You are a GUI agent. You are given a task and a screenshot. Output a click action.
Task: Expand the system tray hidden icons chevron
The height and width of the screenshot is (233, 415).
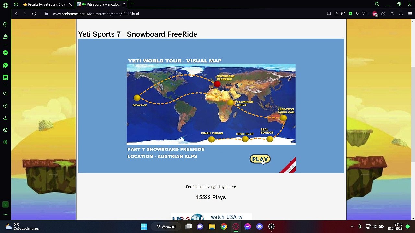click(352, 227)
